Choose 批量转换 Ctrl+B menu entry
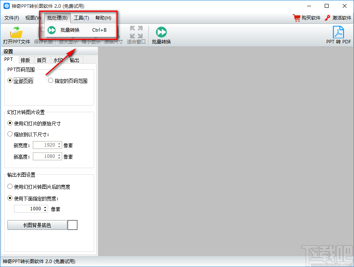This screenshot has height=267, width=354. point(80,30)
